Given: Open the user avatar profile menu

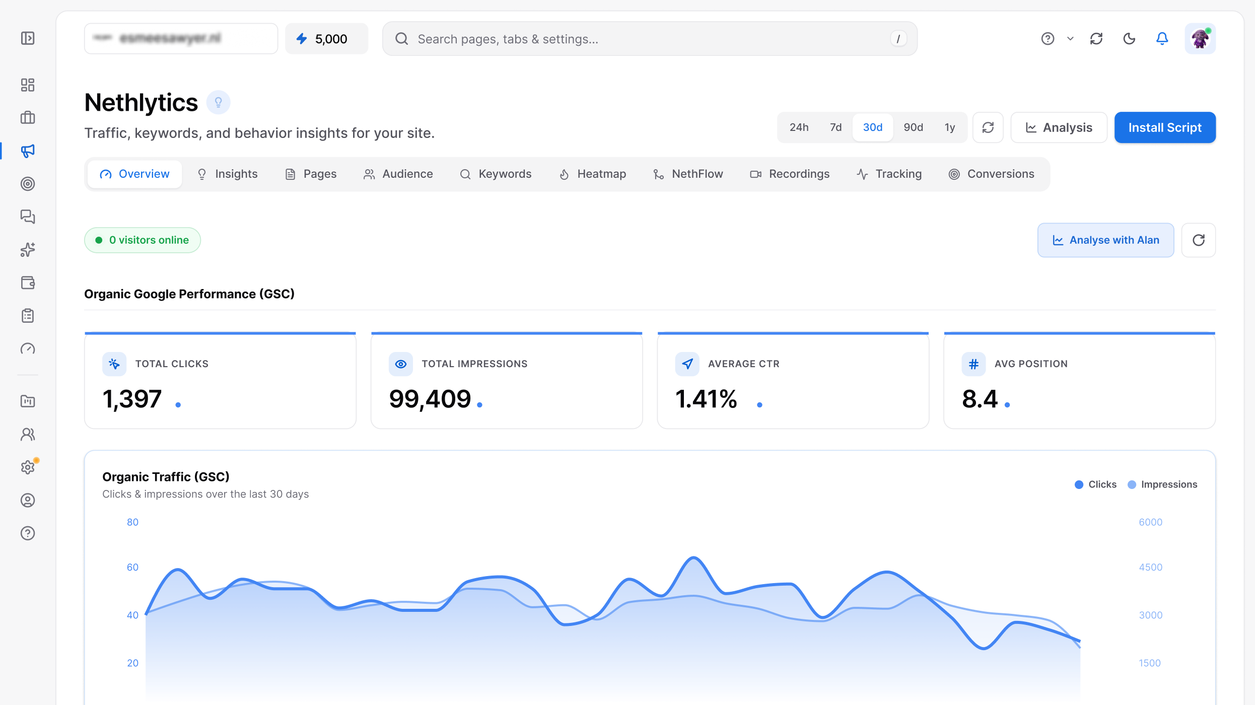Looking at the screenshot, I should click(x=1200, y=39).
